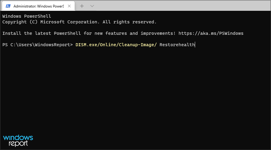Close the Administrator PowerShell tab
Image resolution: width=271 pixels, height=150 pixels.
pos(70,6)
